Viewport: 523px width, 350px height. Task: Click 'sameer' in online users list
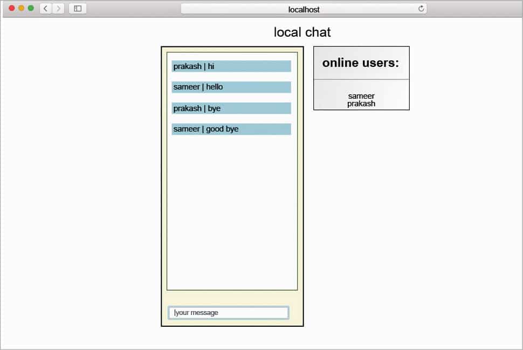click(x=361, y=96)
